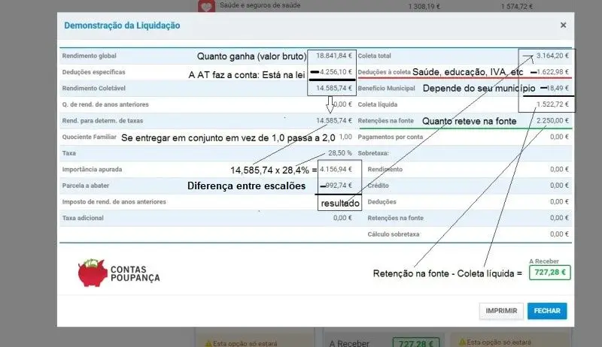Click the background A Receber 727,28 € box

point(416,342)
